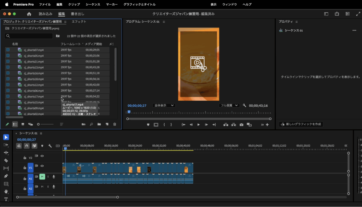Select the Type tool
The image size is (362, 207).
(x=6, y=199)
